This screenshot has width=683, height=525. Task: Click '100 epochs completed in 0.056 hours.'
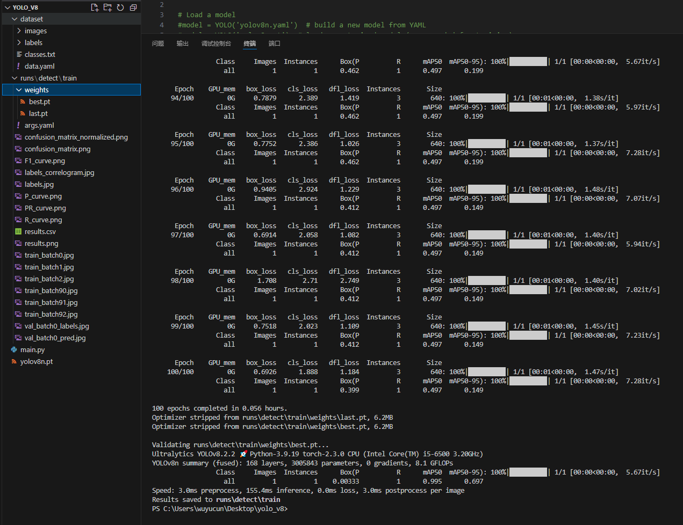(219, 408)
